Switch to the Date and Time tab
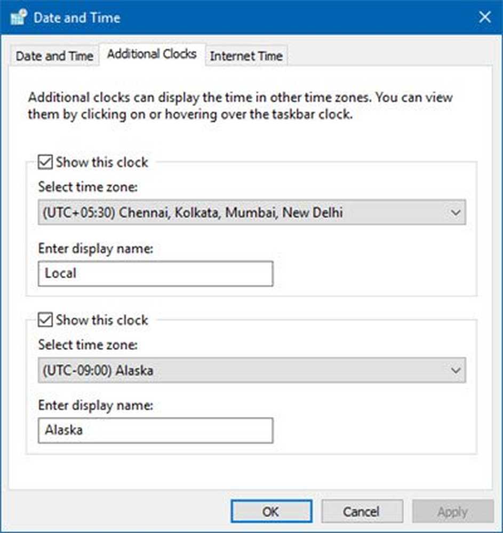The width and height of the screenshot is (503, 533). coord(54,56)
